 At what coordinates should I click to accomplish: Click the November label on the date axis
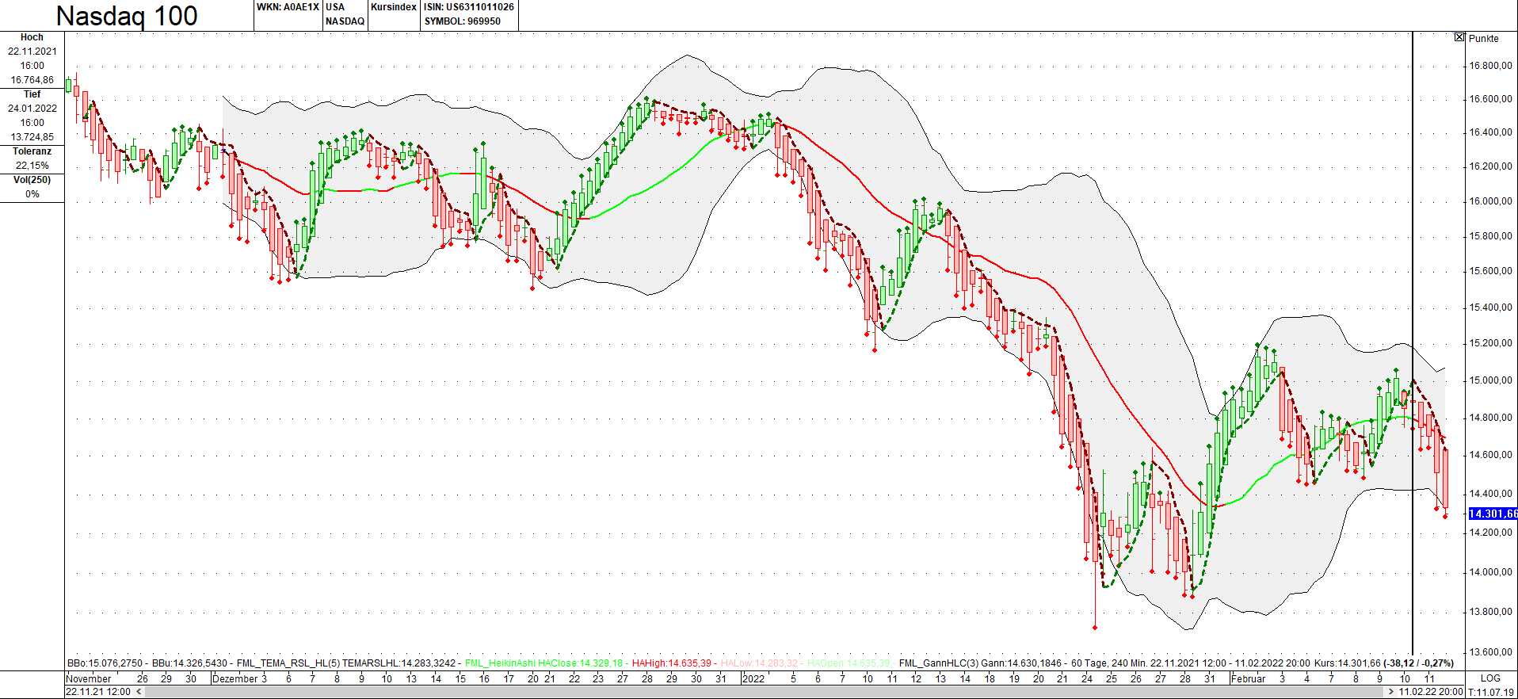(89, 678)
